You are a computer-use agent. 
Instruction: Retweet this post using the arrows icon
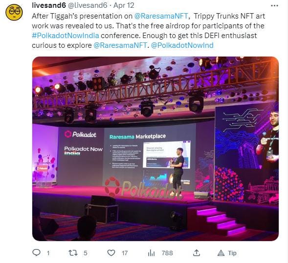point(73,253)
